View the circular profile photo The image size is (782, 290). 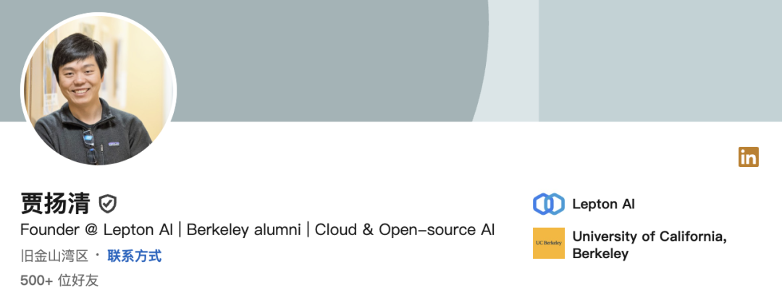98,90
